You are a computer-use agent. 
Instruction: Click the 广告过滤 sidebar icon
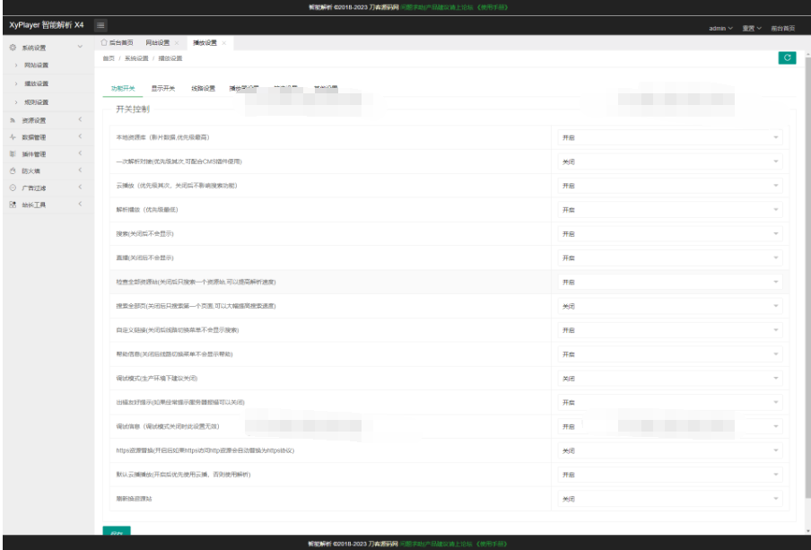tap(13, 188)
